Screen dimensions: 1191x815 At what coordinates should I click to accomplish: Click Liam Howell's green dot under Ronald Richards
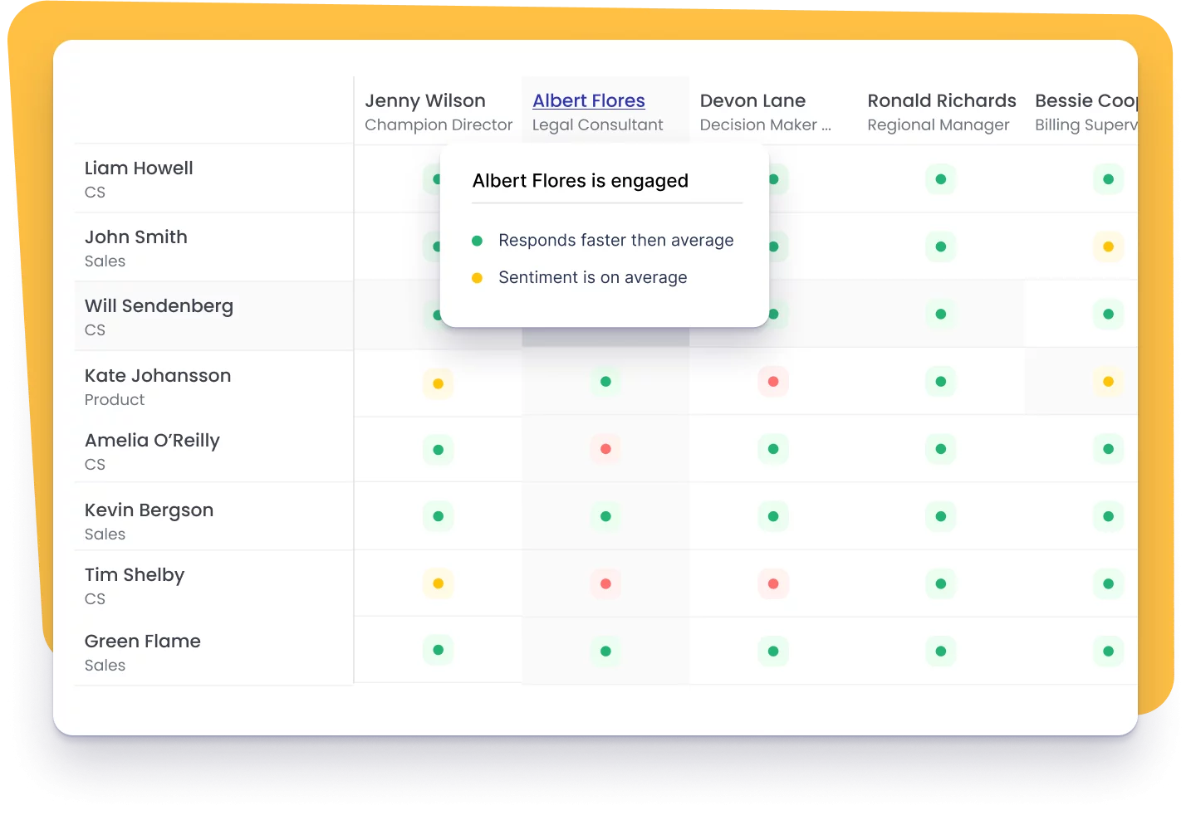941,179
